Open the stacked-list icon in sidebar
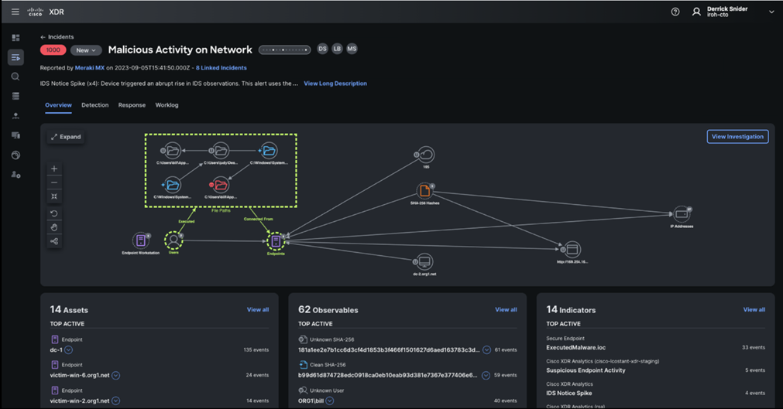The height and width of the screenshot is (409, 783). point(15,96)
